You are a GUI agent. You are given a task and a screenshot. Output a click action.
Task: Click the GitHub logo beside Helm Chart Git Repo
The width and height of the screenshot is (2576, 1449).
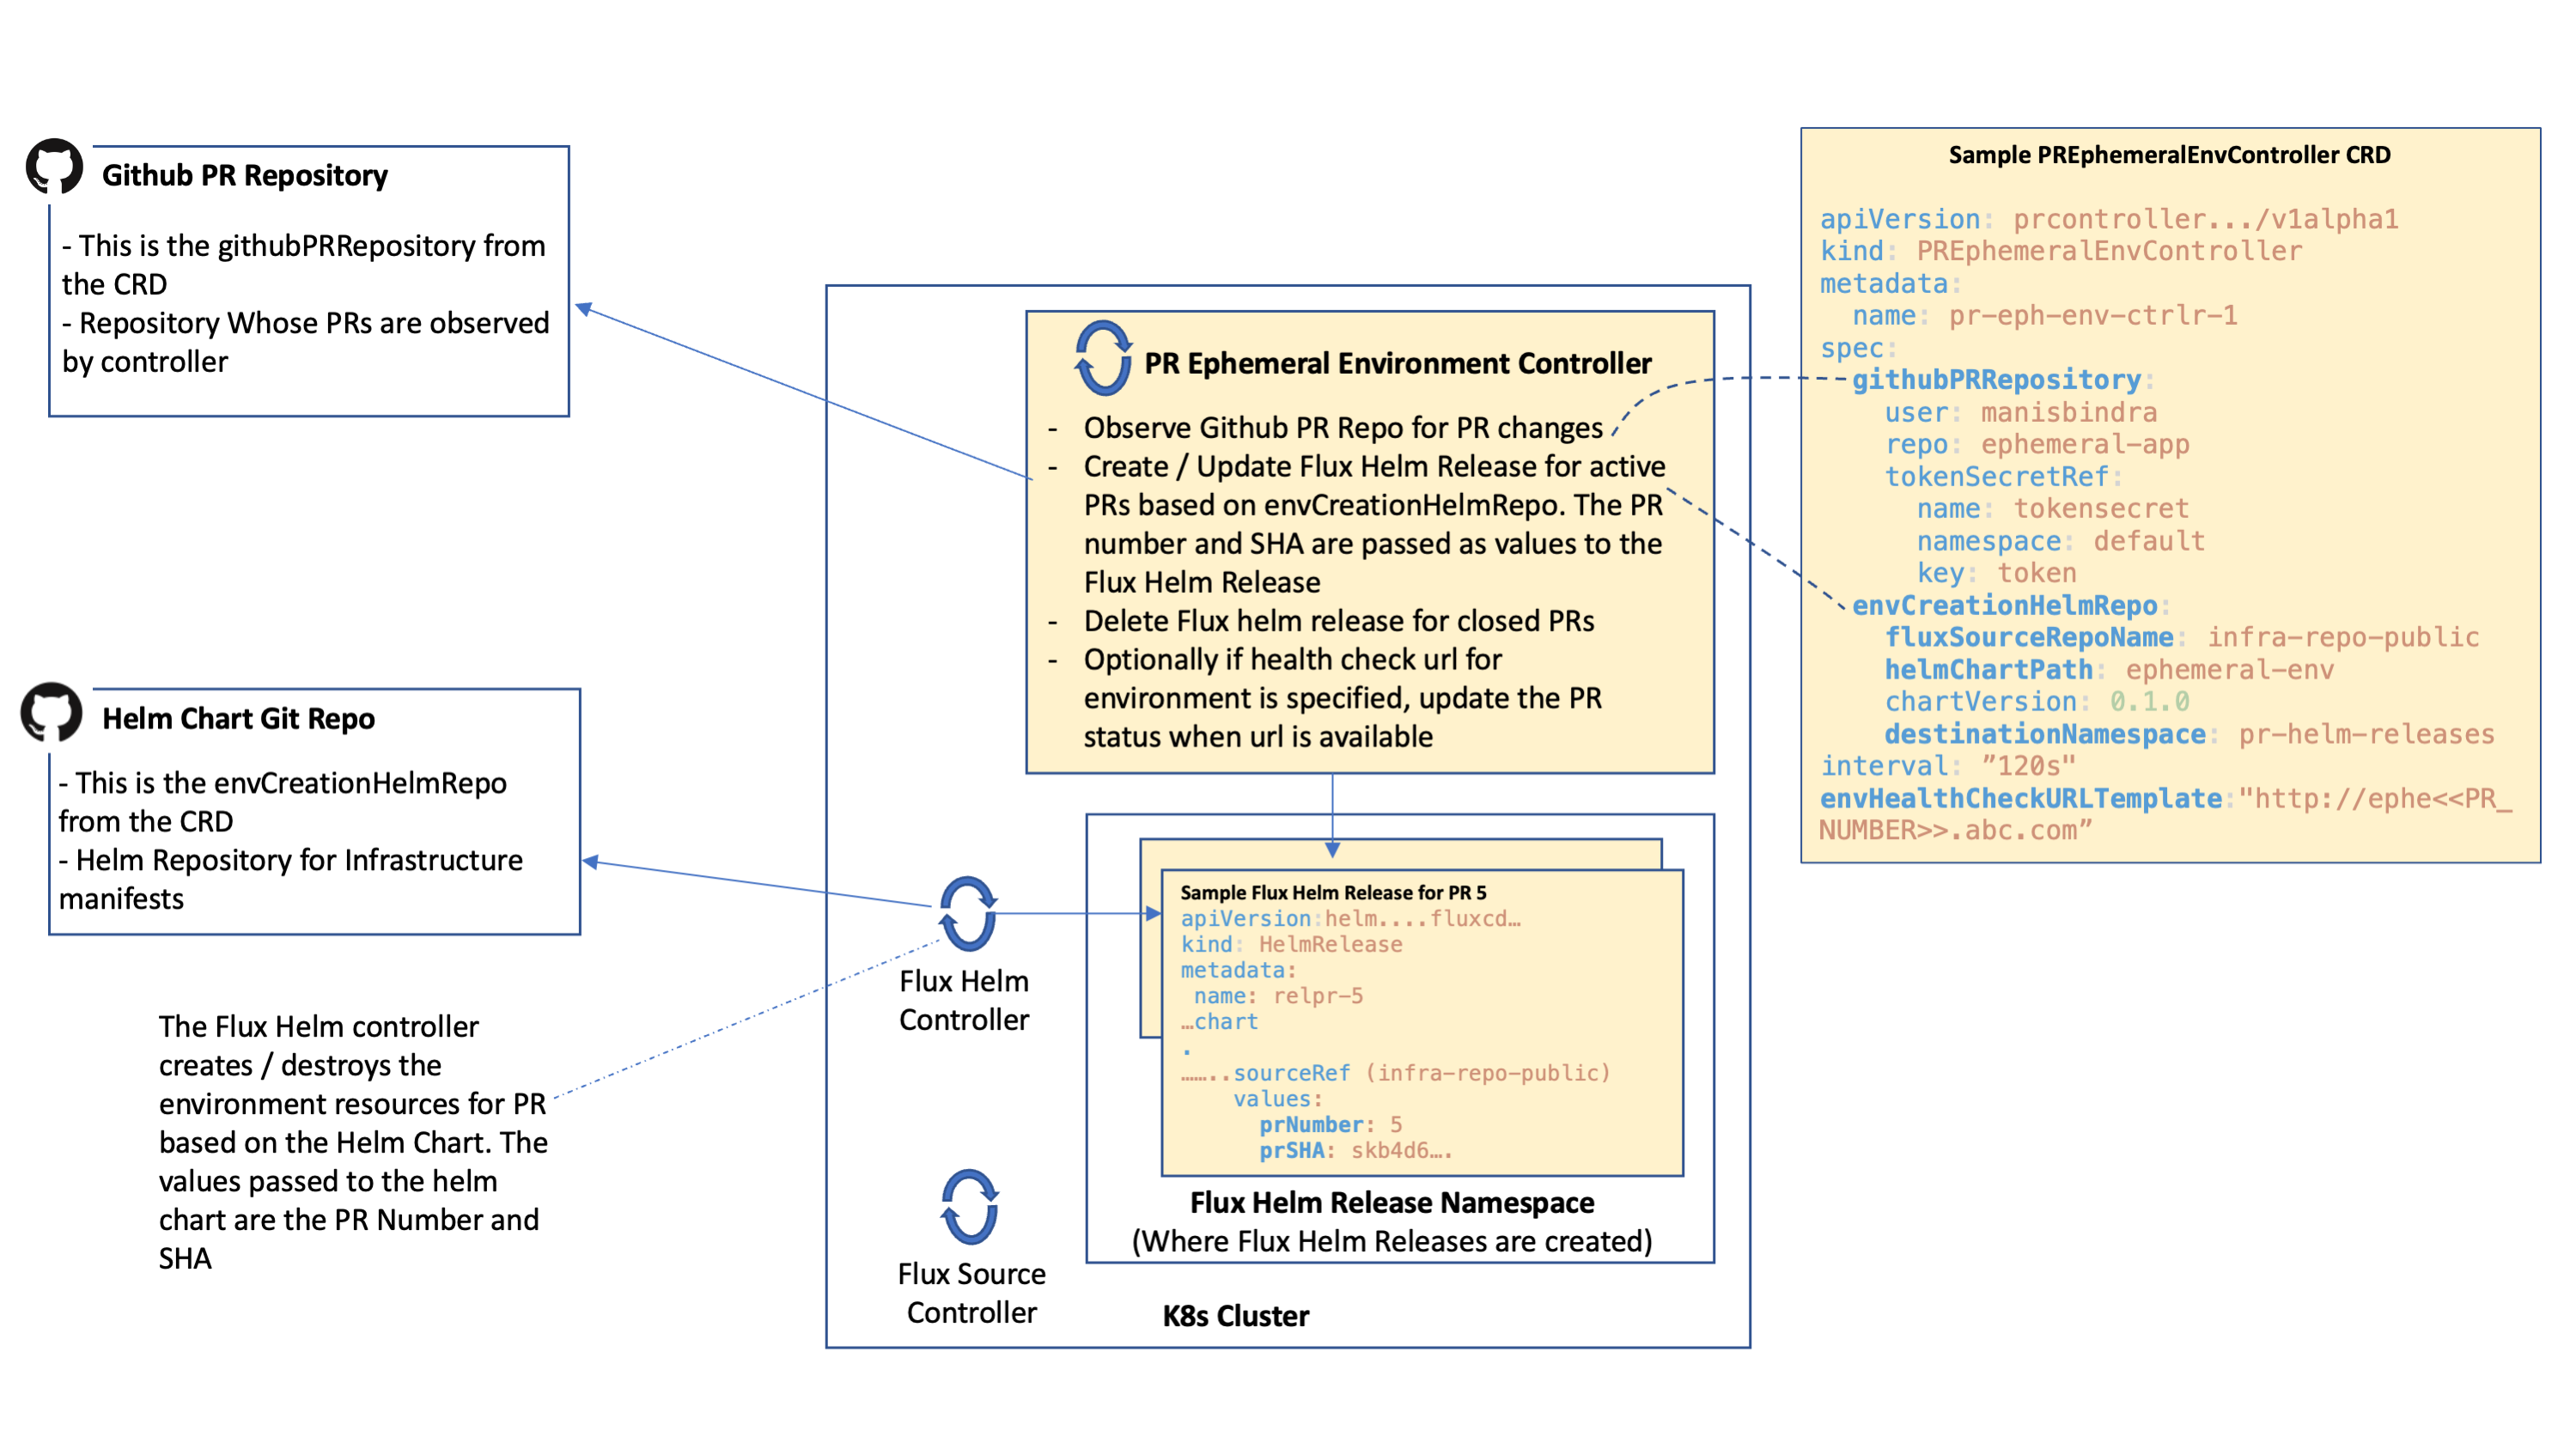(51, 711)
